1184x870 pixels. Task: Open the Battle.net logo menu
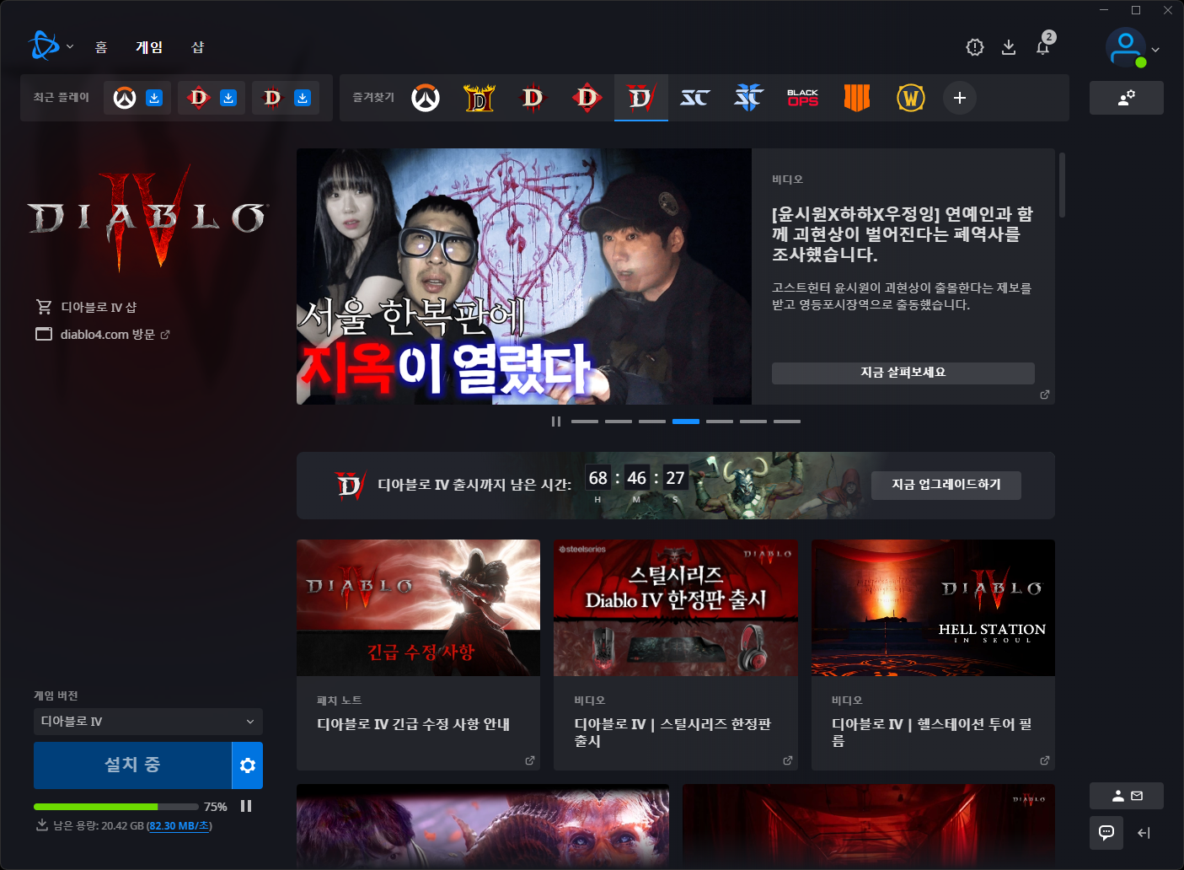[50, 46]
